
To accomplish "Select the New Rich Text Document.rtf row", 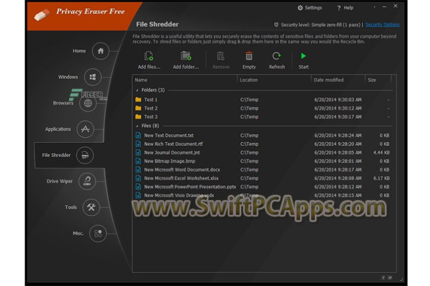I will click(263, 144).
